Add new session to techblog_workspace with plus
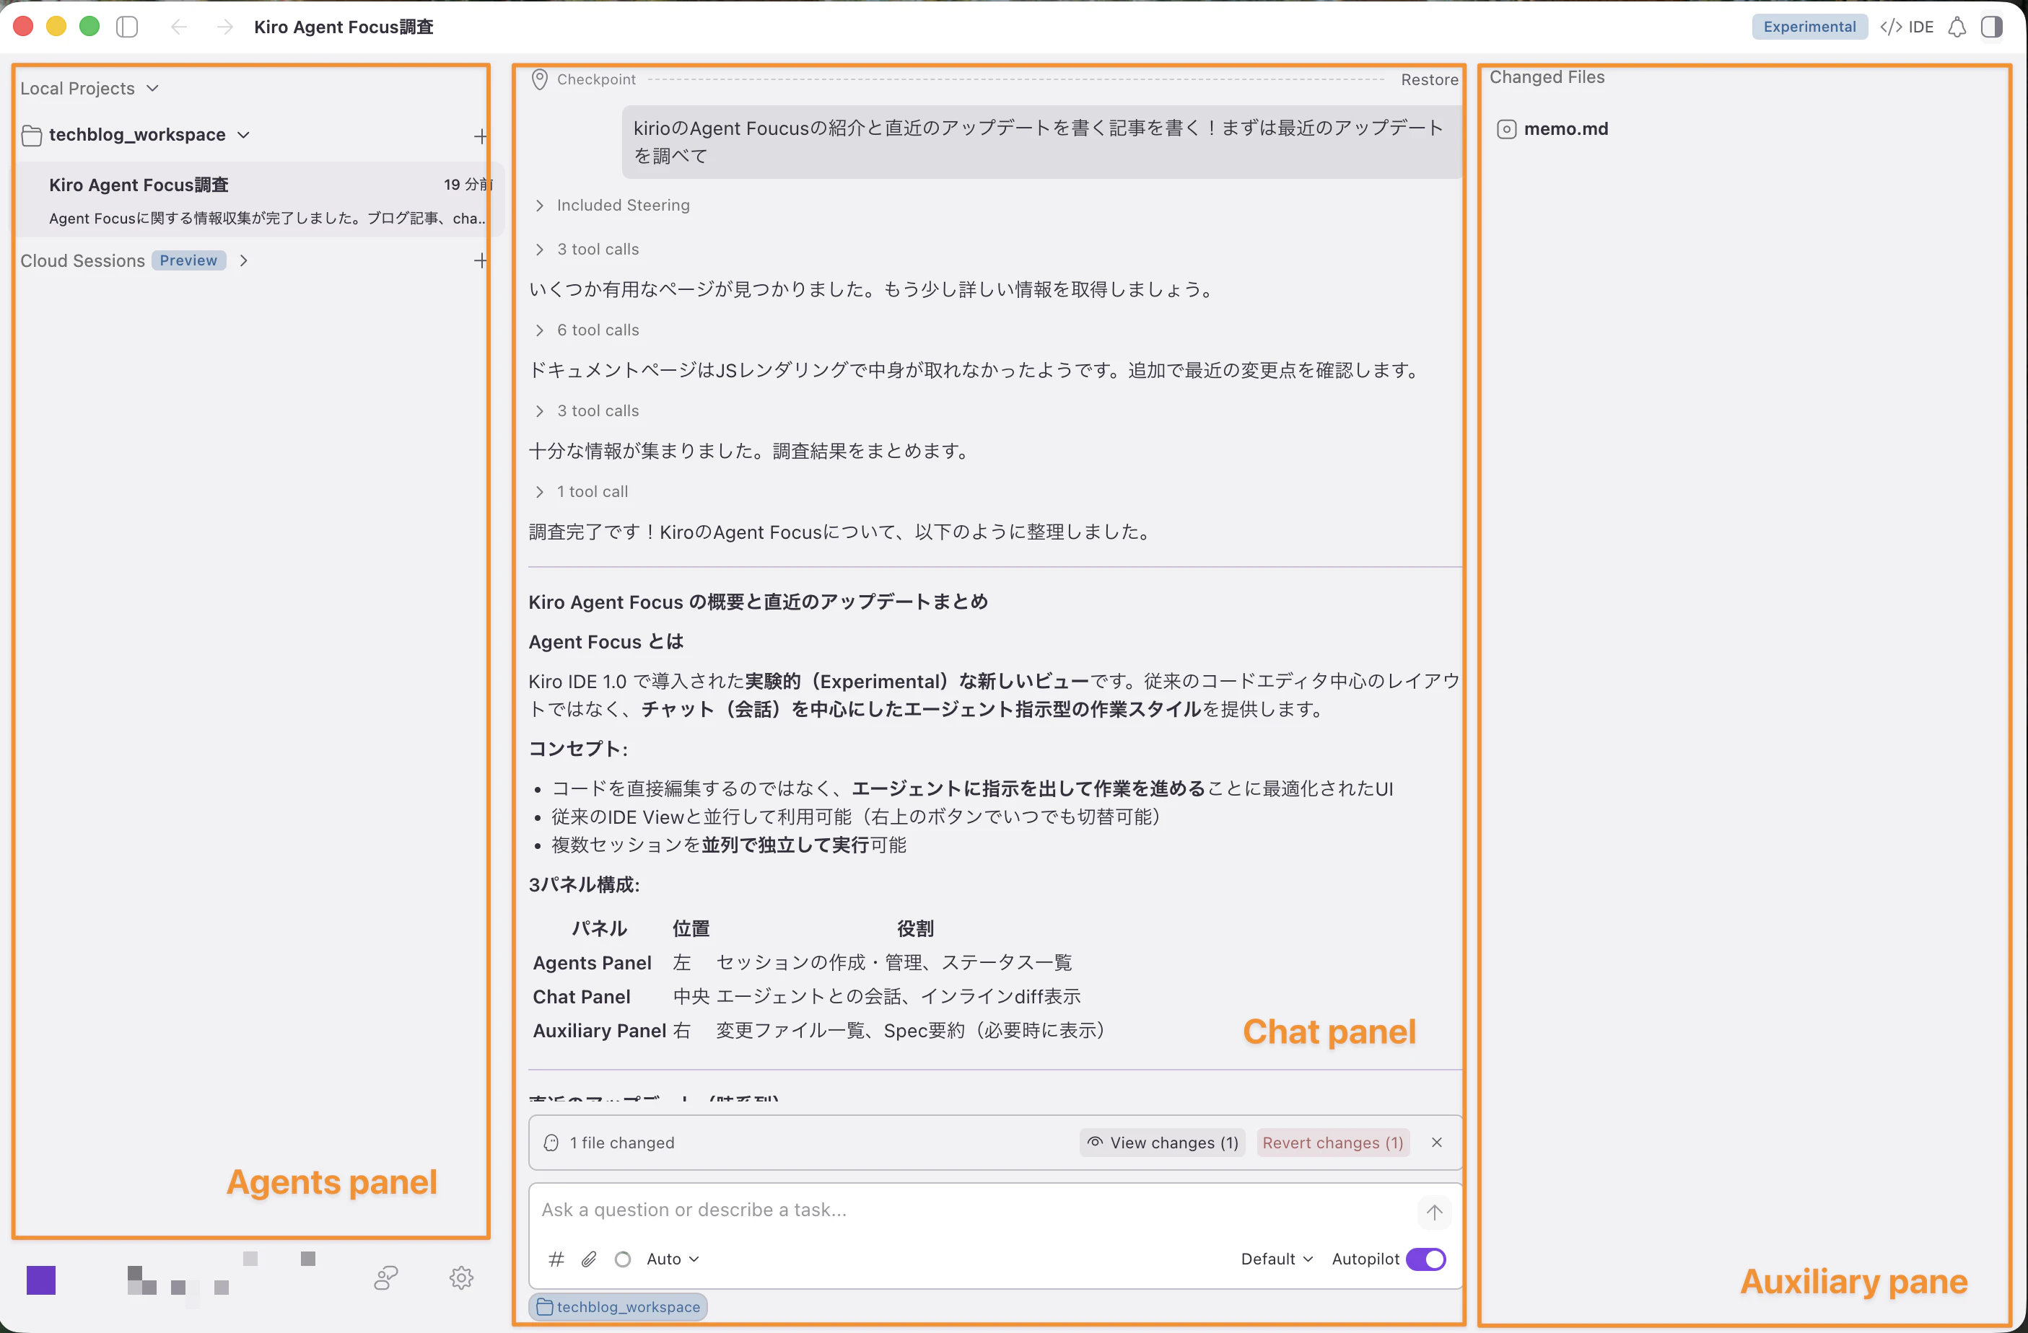 [481, 136]
